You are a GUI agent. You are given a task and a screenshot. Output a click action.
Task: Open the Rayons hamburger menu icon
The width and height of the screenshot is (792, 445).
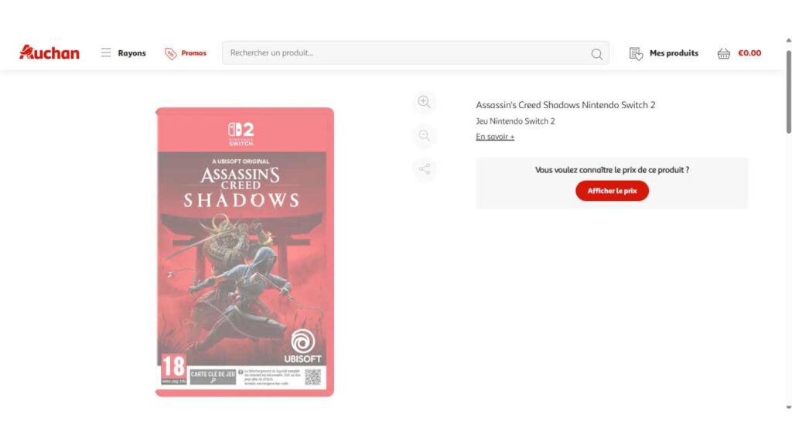click(105, 53)
